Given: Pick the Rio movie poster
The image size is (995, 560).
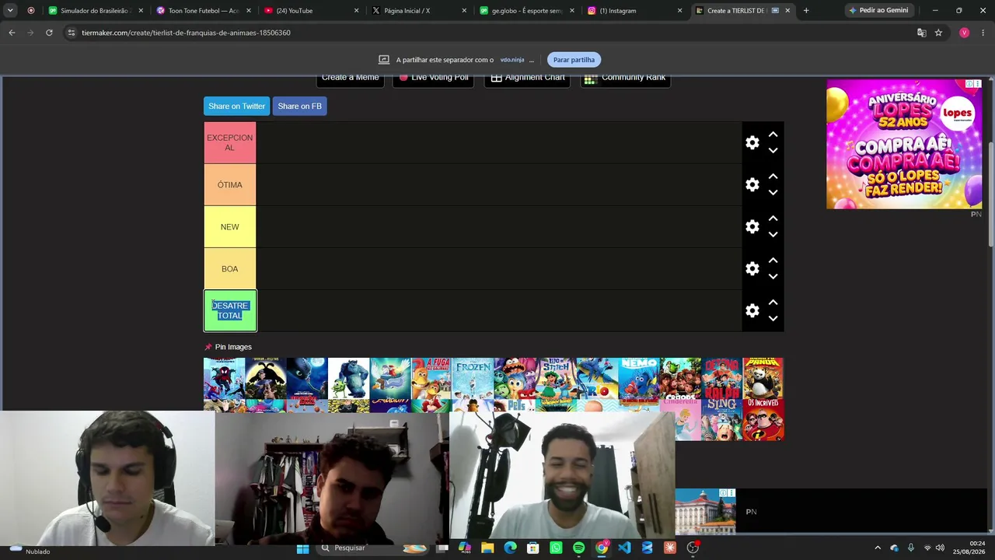Looking at the screenshot, I should point(597,378).
